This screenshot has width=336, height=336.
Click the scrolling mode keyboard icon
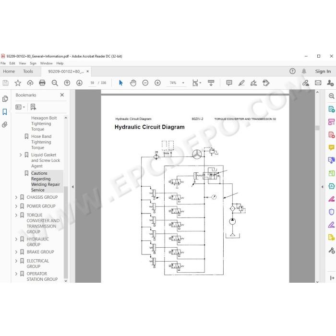point(211,83)
